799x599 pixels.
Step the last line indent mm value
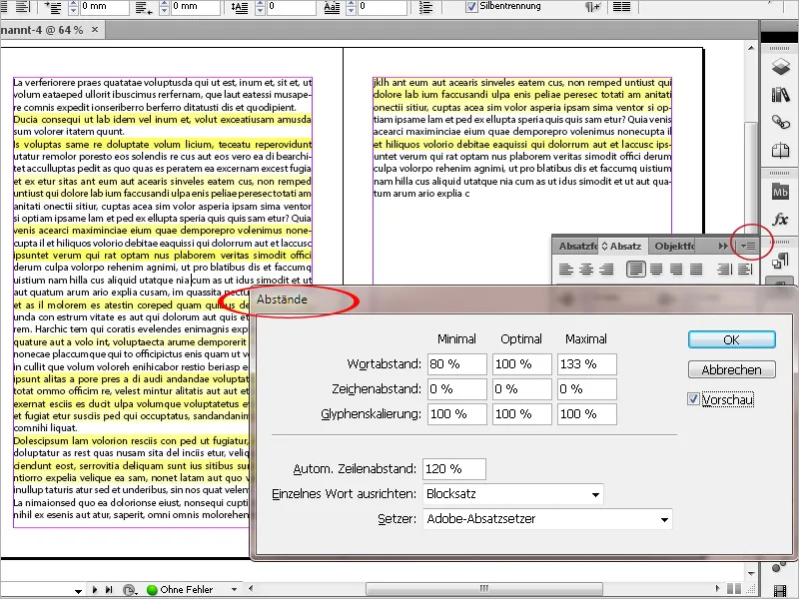coord(164,7)
